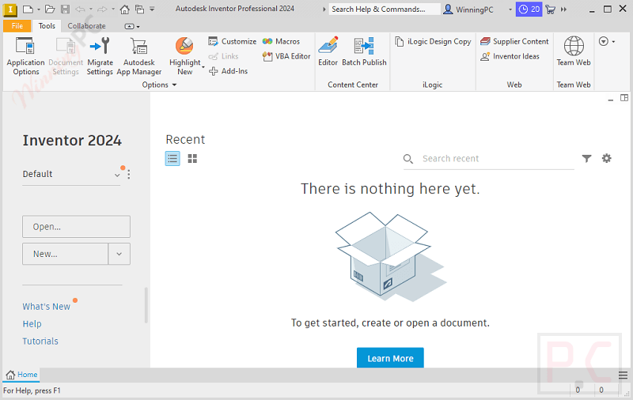Click trial days remaining 20 indicator
The width and height of the screenshot is (633, 400).
(x=529, y=9)
